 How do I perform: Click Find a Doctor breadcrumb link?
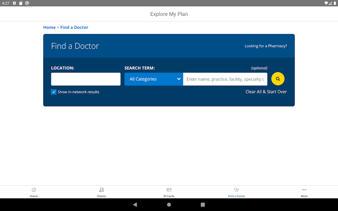[74, 27]
